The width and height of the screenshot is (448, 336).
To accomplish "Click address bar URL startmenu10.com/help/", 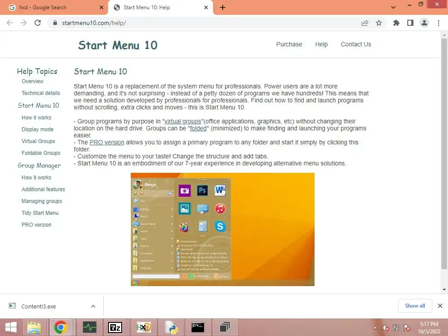I will click(x=94, y=23).
